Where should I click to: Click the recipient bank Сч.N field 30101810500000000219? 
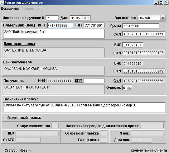(144, 71)
